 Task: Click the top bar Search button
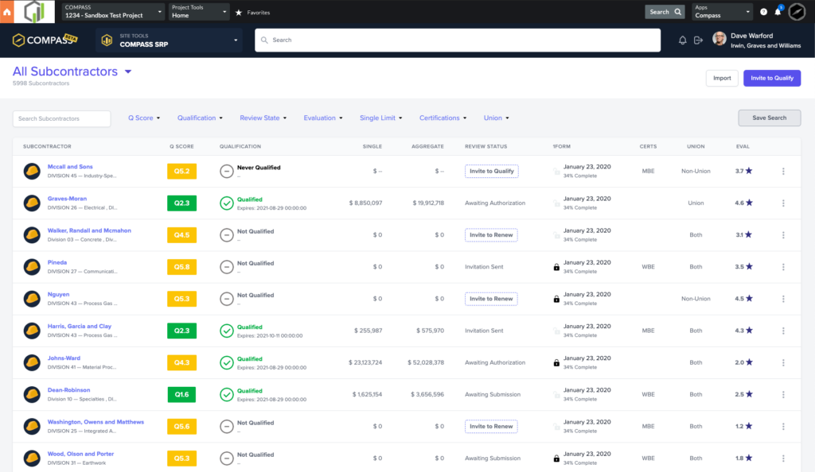tap(665, 11)
